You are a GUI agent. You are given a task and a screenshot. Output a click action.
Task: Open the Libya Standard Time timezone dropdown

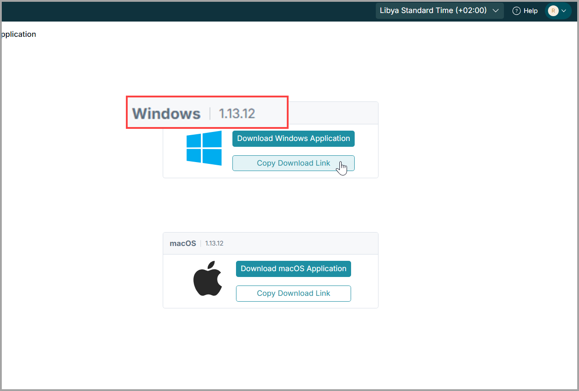click(440, 11)
